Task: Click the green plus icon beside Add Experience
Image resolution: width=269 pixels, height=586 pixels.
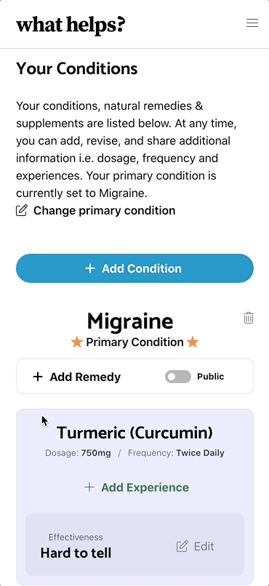Action: [89, 487]
